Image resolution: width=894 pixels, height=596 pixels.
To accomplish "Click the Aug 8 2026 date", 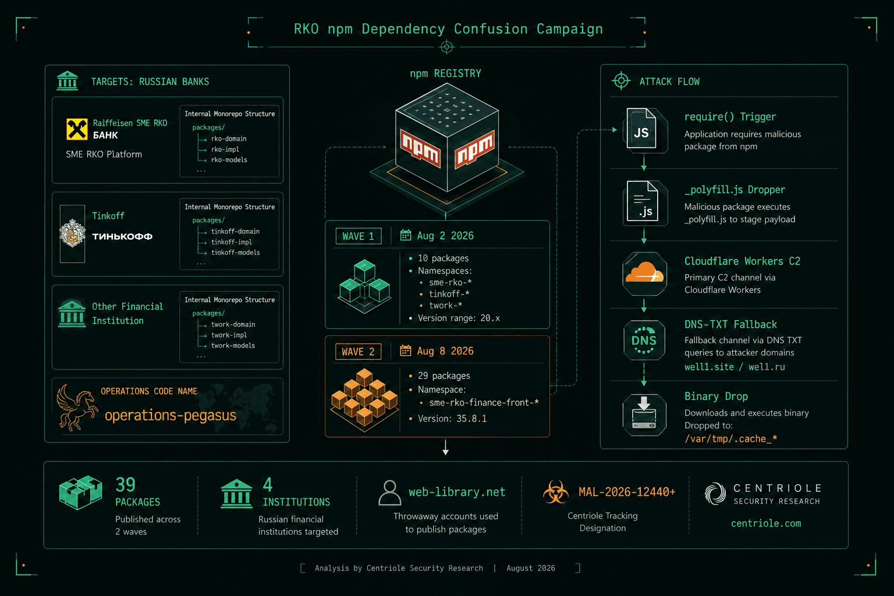I will coord(445,351).
